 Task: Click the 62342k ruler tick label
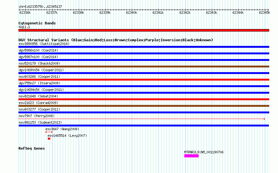coord(185,13)
